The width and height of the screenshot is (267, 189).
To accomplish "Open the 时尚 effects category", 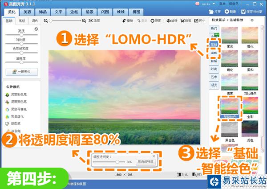I will [214, 69].
